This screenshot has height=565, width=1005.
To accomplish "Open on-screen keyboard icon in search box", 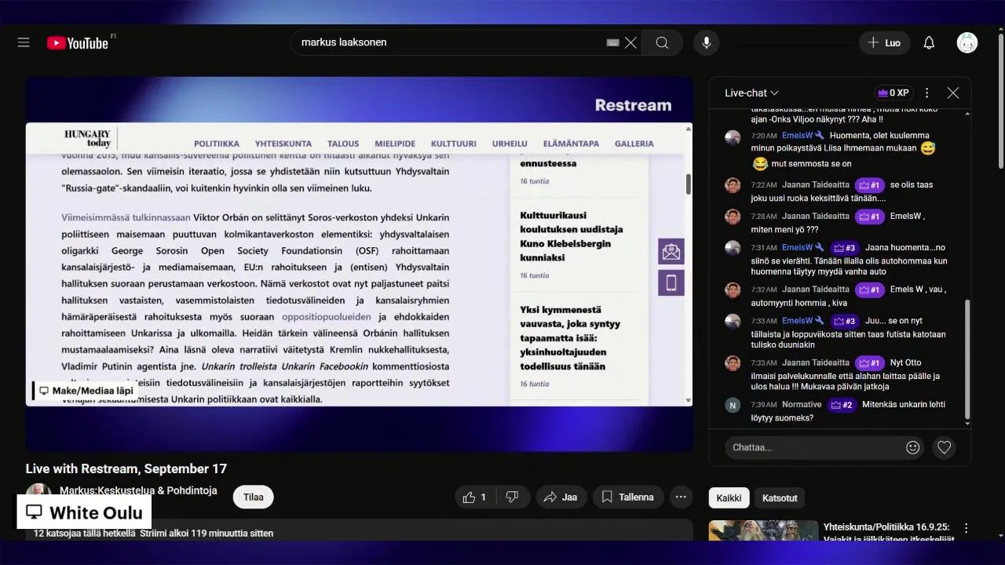I will [613, 42].
